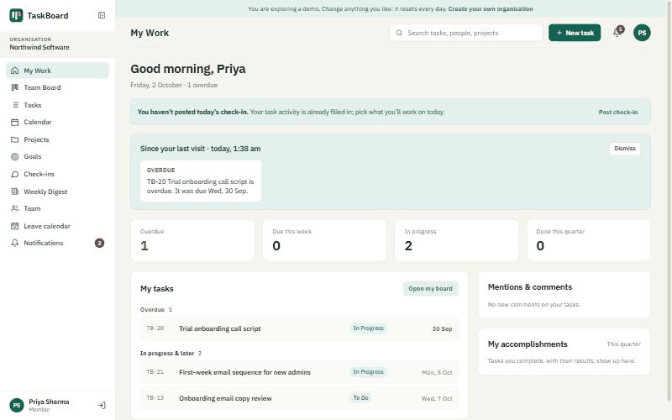
Task: Click the My accomplishments heading
Action: pos(528,344)
